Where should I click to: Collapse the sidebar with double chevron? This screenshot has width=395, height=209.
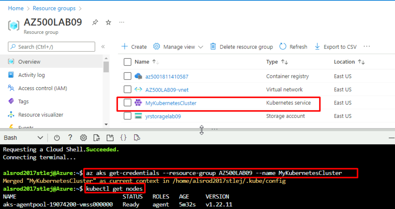coord(103,46)
